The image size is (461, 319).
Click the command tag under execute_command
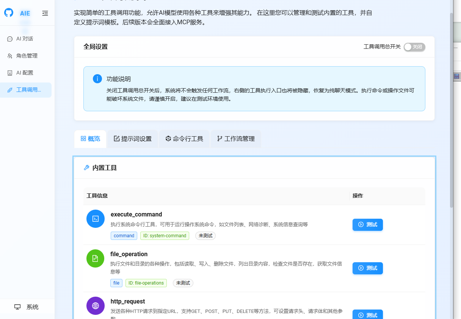tap(124, 236)
